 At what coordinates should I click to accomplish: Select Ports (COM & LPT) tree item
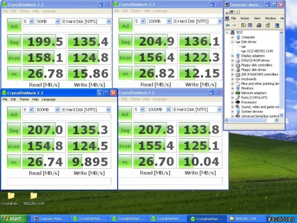coord(254,98)
